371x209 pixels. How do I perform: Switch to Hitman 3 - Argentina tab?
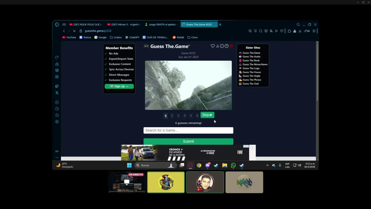[x=124, y=25]
